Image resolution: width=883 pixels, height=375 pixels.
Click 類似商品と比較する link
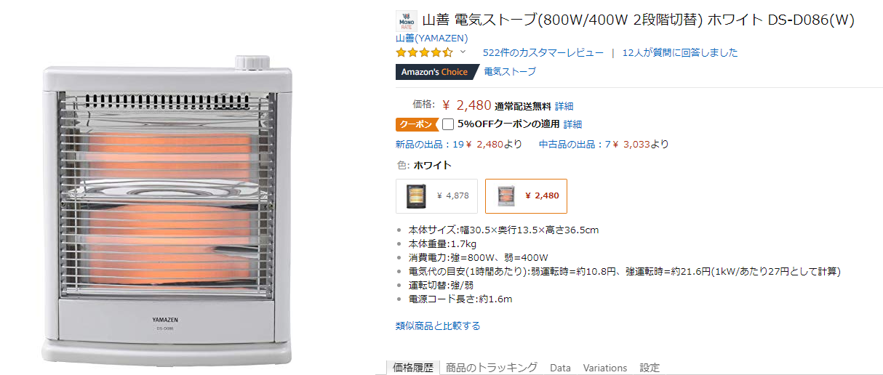438,326
